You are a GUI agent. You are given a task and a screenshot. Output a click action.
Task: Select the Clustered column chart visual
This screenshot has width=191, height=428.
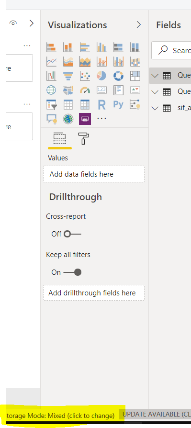click(101, 47)
